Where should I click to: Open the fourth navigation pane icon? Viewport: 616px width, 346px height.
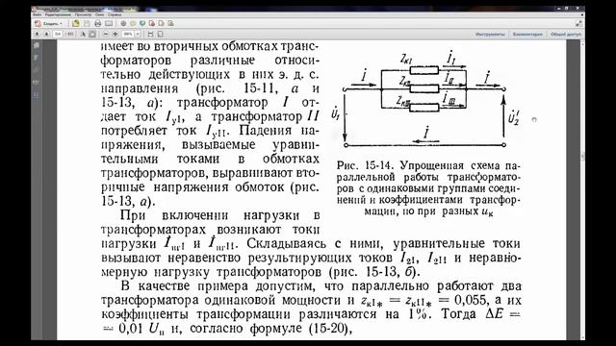[x=37, y=83]
